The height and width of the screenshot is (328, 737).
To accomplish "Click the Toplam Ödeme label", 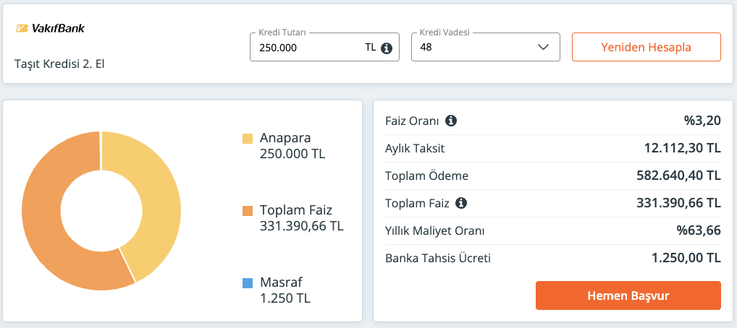I will pyautogui.click(x=427, y=176).
